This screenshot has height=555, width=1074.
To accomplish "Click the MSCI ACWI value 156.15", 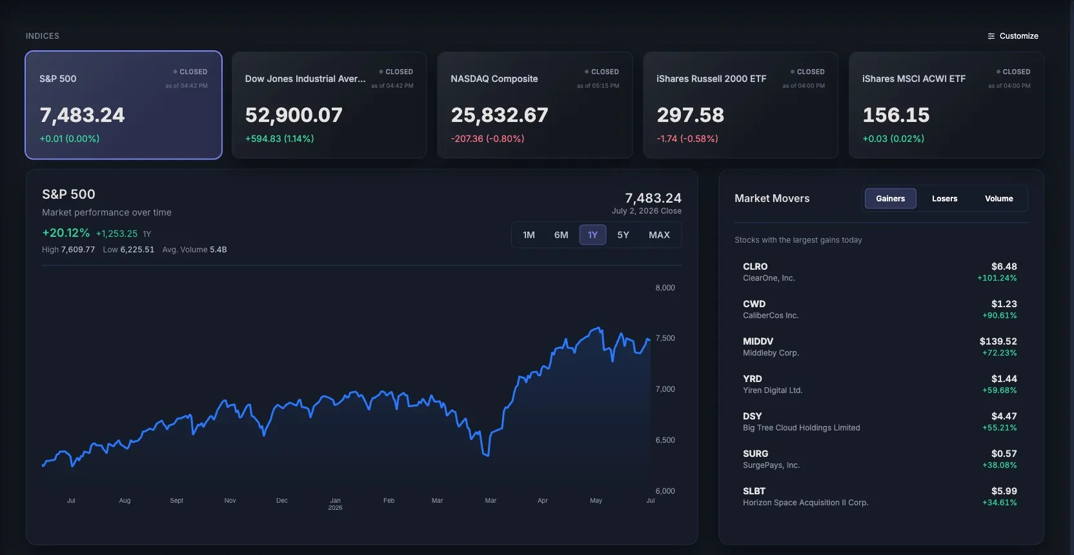I will pos(897,115).
